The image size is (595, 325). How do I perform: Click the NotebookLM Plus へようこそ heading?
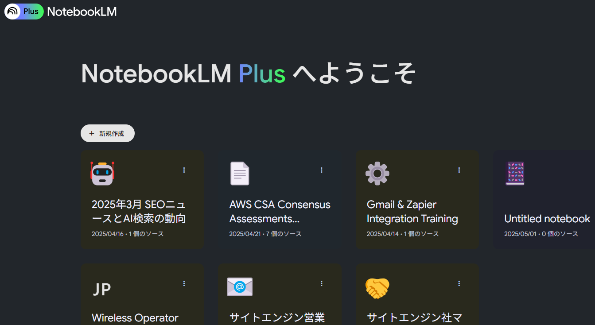[x=248, y=74]
